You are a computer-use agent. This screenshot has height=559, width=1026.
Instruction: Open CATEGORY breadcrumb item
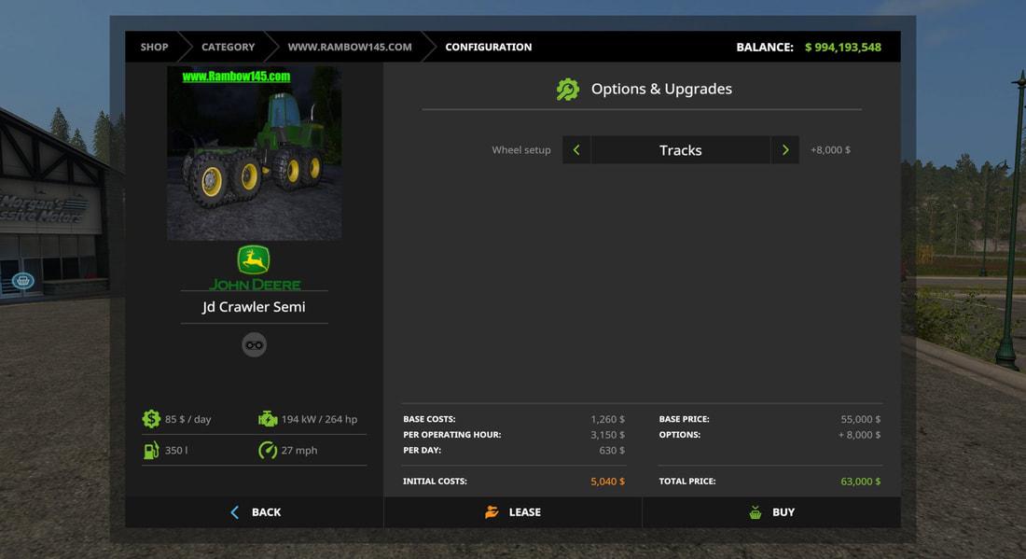228,47
